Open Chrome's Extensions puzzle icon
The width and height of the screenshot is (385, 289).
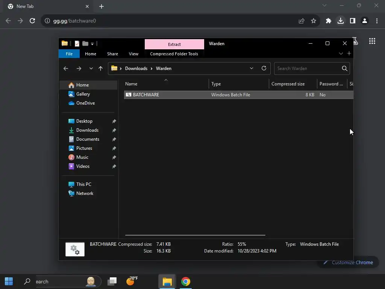pos(329,21)
